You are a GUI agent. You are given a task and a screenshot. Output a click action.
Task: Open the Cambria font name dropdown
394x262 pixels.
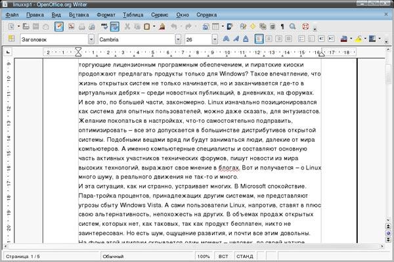coord(178,39)
